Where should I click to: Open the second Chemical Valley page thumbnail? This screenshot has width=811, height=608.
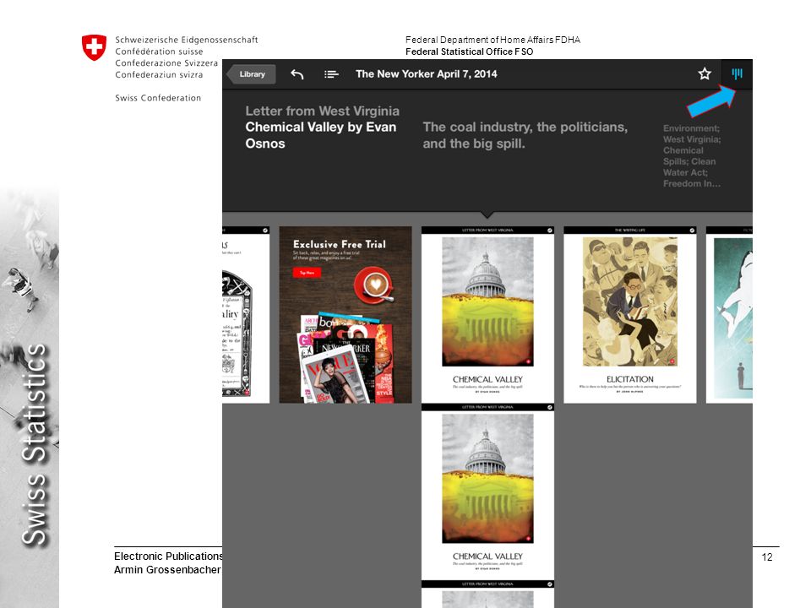pos(487,492)
